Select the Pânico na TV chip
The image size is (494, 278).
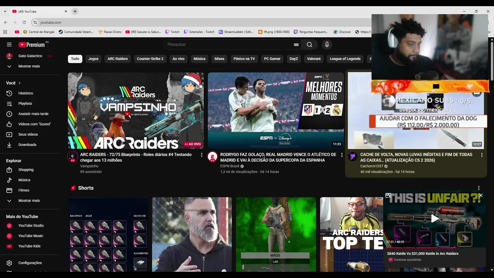pyautogui.click(x=244, y=59)
